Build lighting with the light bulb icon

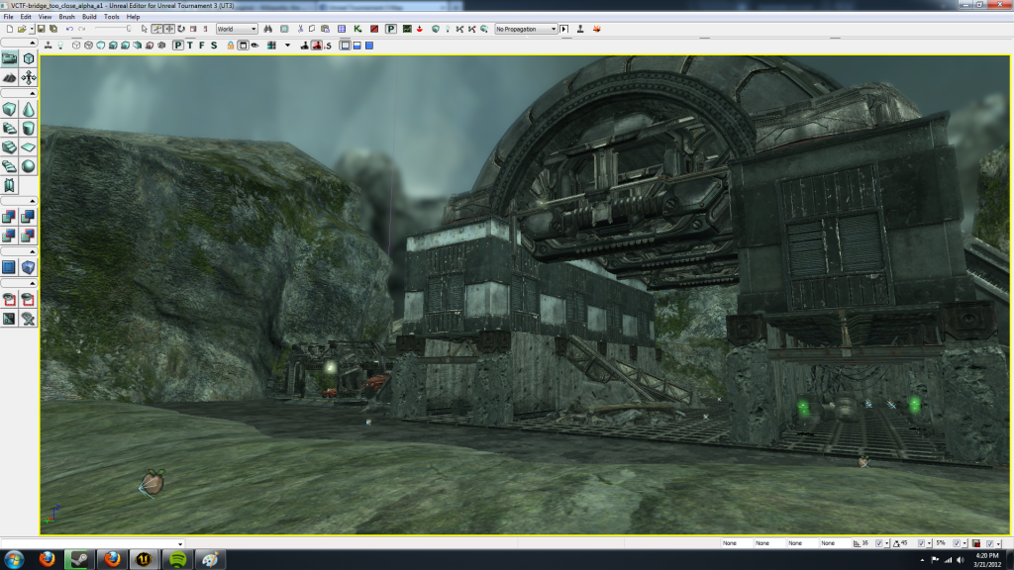pos(447,29)
